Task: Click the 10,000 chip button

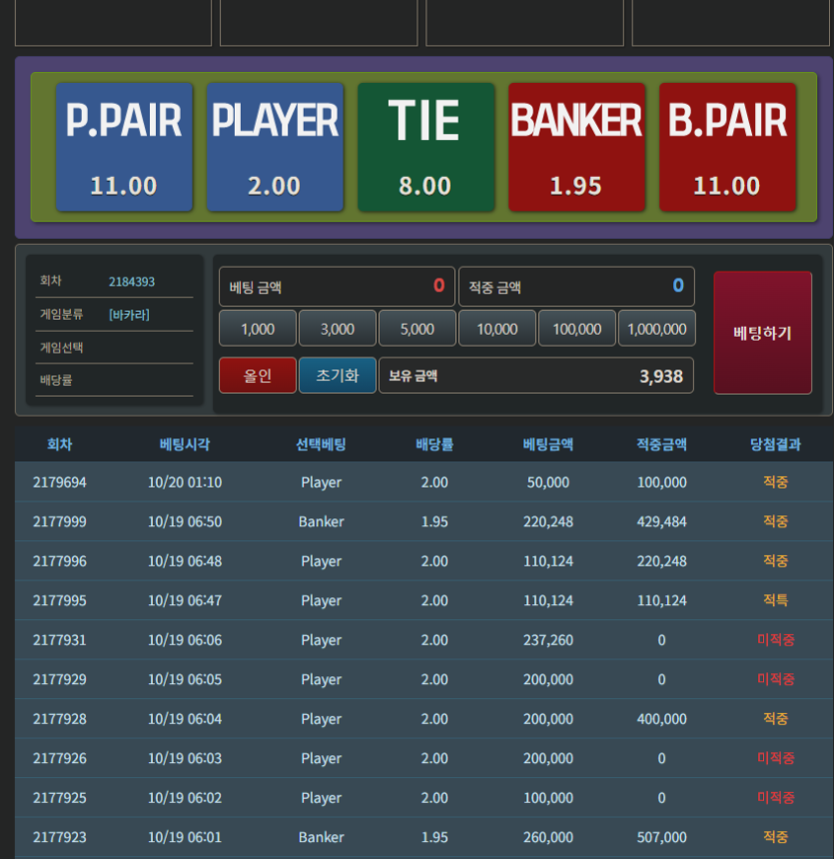Action: tap(497, 329)
